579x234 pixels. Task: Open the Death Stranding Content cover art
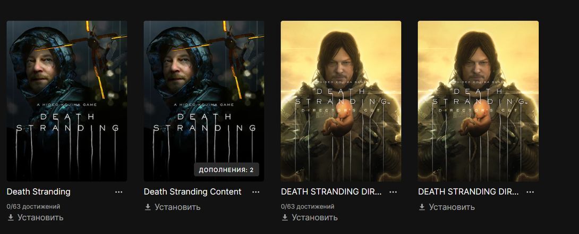click(204, 101)
